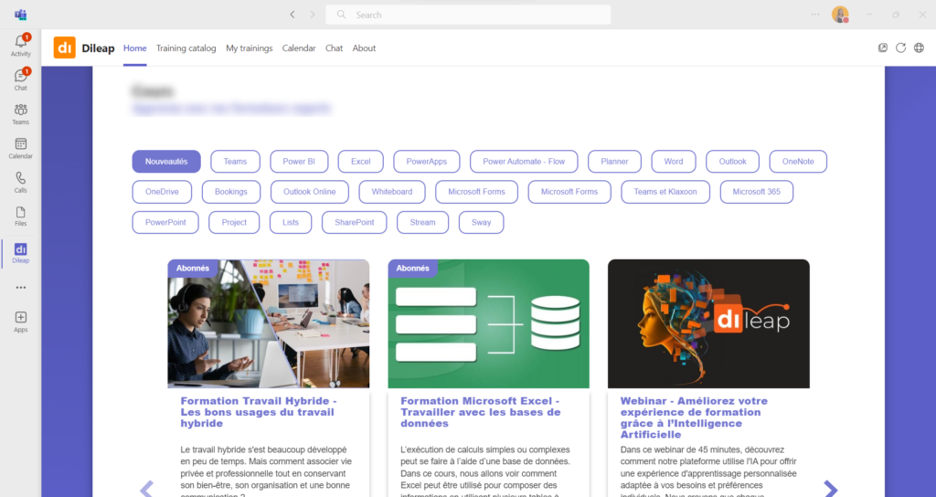Reload the Dileap tab
This screenshot has height=497, width=936.
click(x=900, y=48)
